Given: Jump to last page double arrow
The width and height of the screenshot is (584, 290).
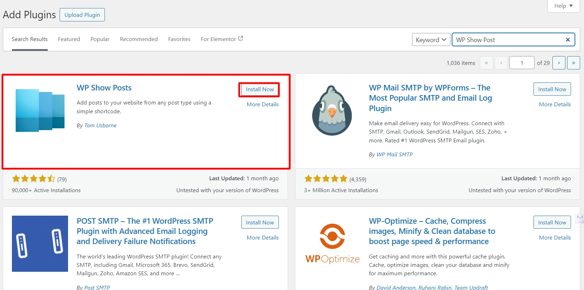Looking at the screenshot, I should pos(573,63).
